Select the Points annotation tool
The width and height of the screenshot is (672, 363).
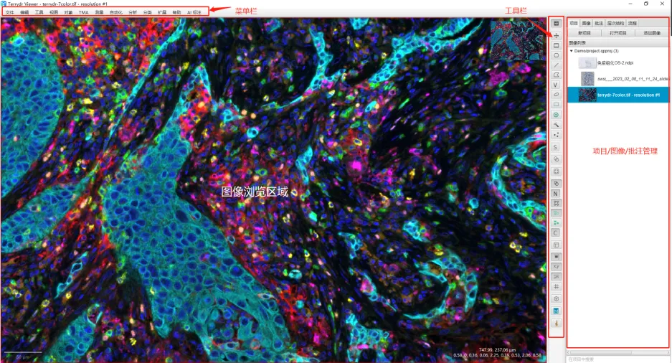(x=557, y=135)
